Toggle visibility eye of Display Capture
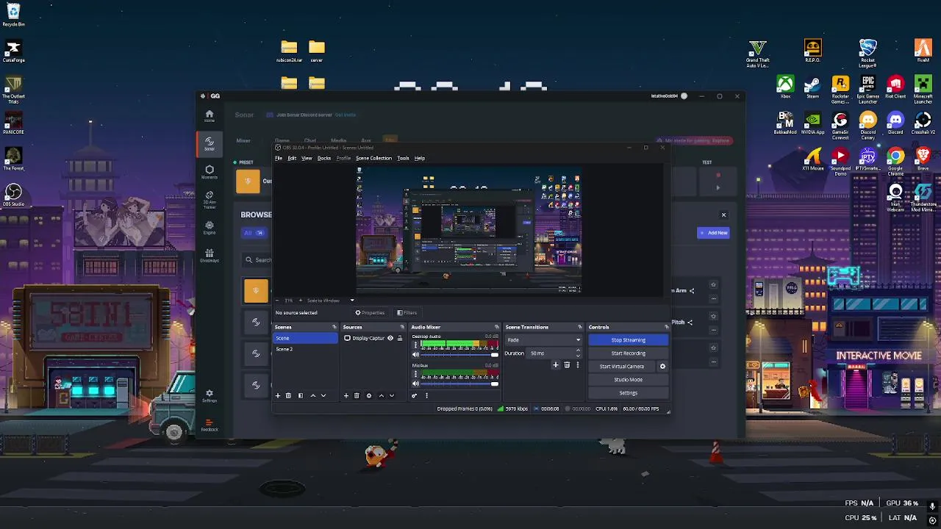This screenshot has height=529, width=941. pyautogui.click(x=390, y=338)
